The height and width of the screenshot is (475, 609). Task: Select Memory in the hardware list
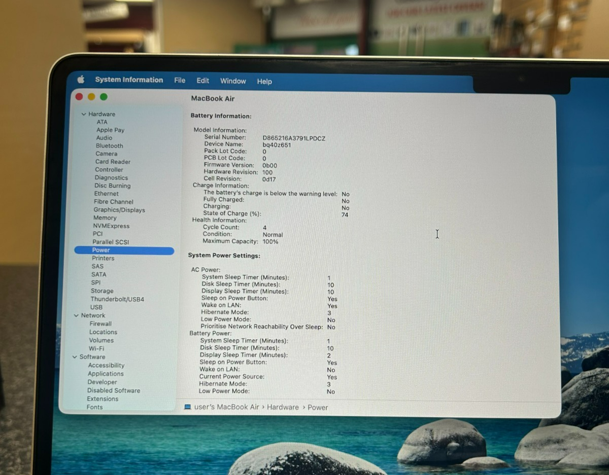tap(105, 218)
